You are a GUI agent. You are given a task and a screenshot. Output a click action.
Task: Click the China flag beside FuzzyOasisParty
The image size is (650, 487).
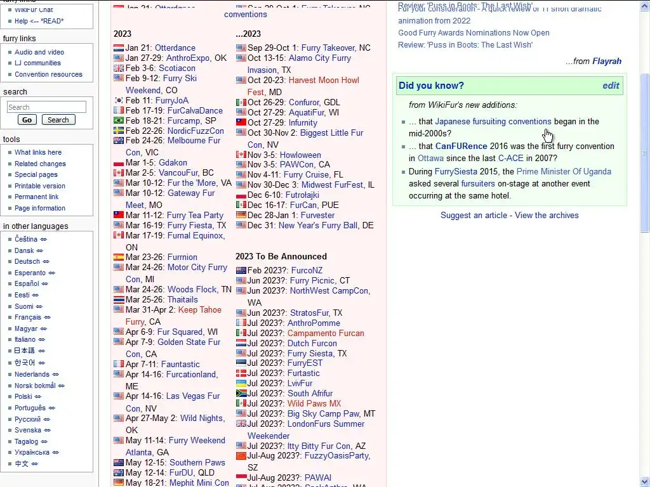click(241, 456)
